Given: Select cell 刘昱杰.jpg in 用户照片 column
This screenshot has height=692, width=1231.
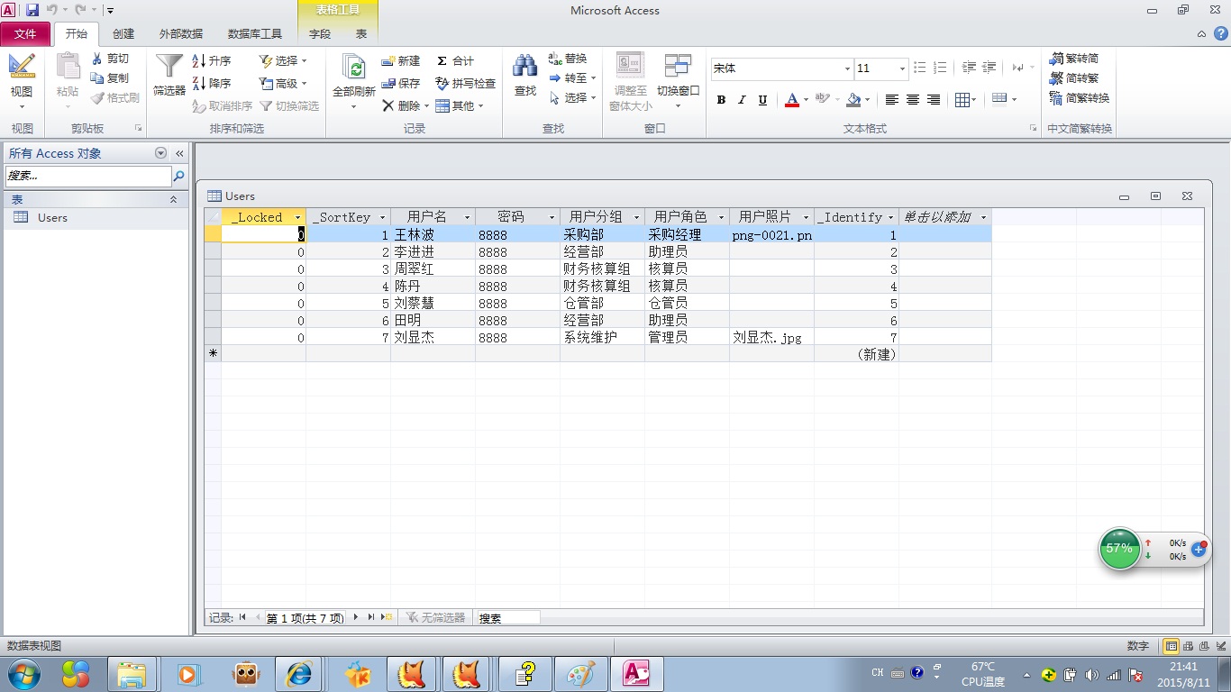Looking at the screenshot, I should tap(771, 337).
